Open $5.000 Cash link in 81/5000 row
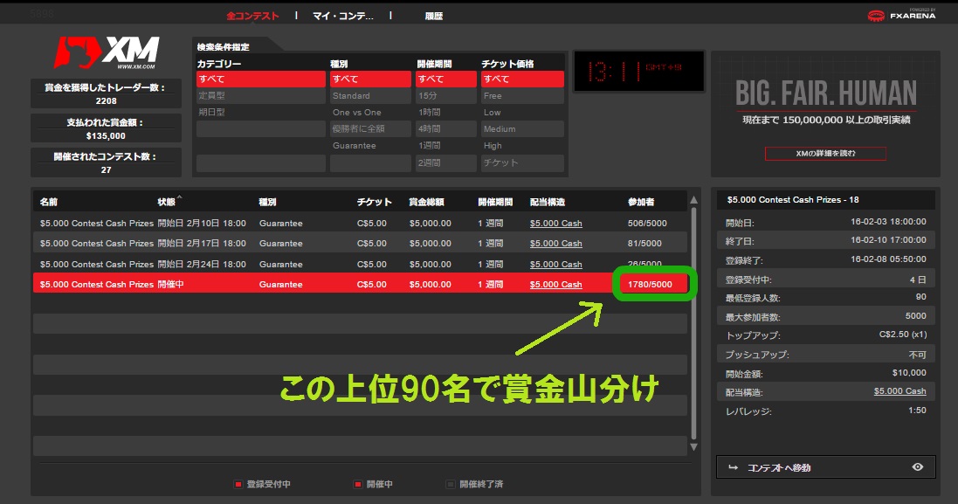Screen dimensions: 958x504 (556, 243)
